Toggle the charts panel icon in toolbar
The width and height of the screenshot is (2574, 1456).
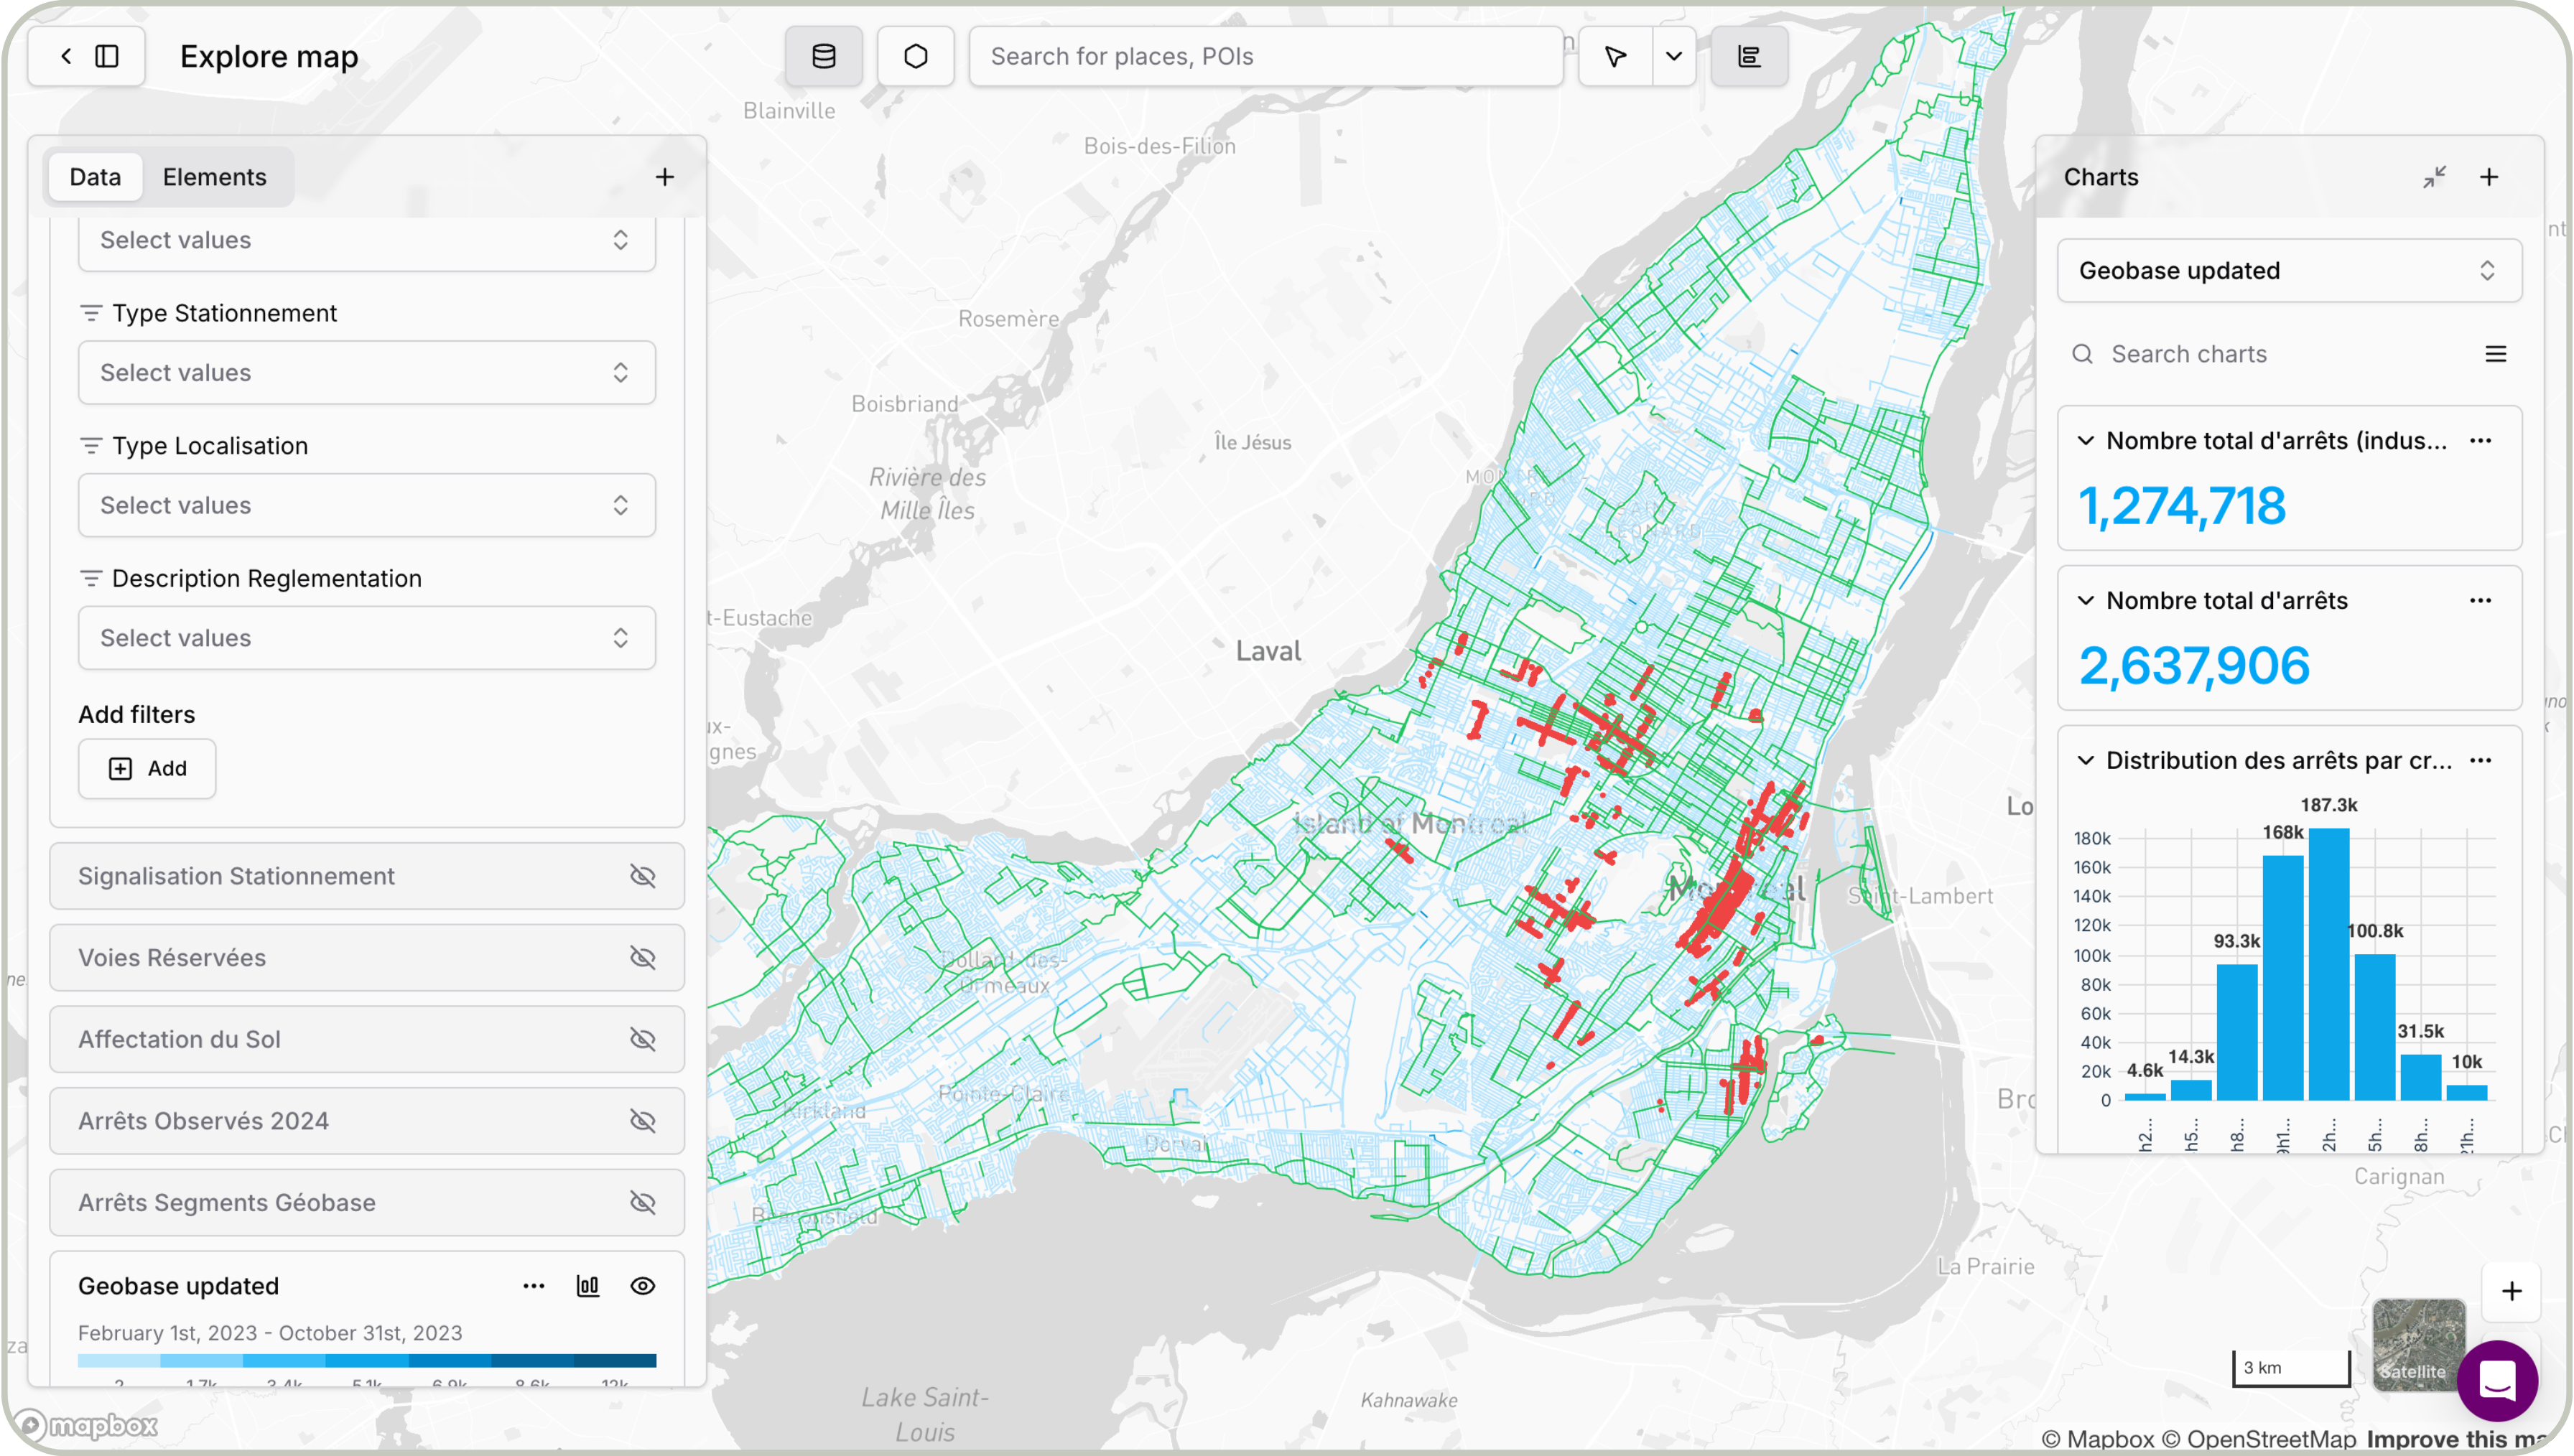(x=1749, y=57)
